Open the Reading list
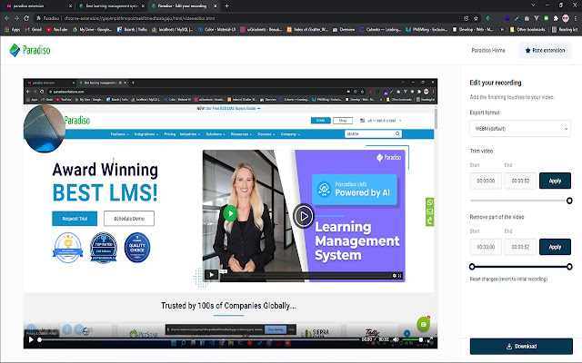Image resolution: width=582 pixels, height=363 pixels. click(x=564, y=29)
